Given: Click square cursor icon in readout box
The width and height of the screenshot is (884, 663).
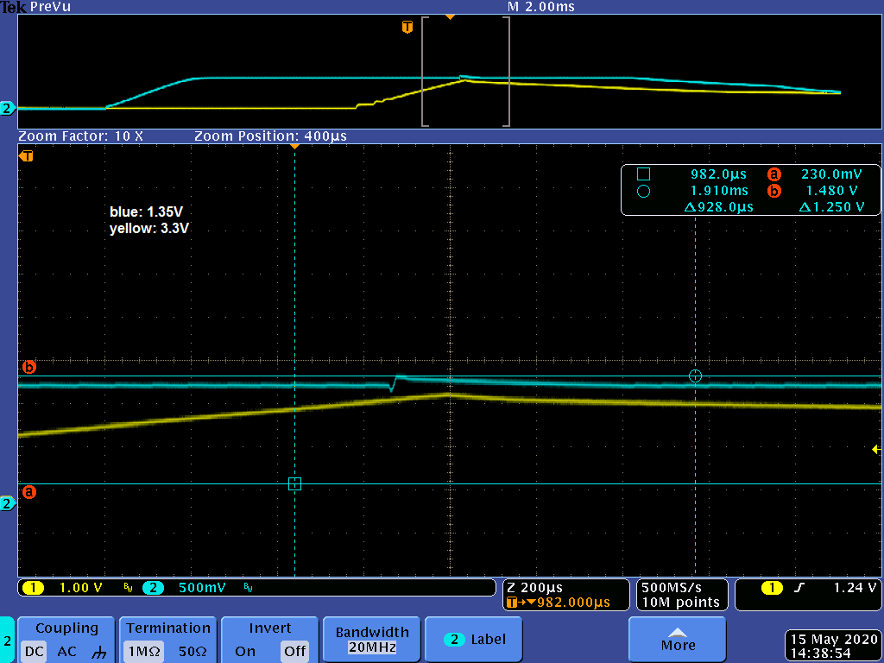Looking at the screenshot, I should [643, 174].
